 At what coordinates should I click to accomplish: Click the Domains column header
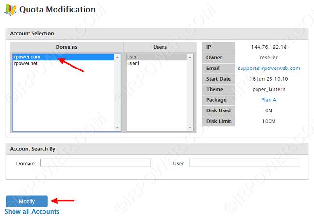66,47
